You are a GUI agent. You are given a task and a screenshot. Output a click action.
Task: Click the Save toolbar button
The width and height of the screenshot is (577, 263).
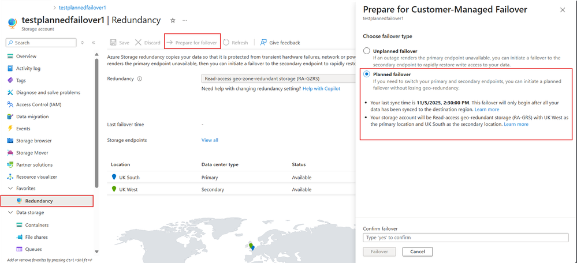(x=120, y=43)
